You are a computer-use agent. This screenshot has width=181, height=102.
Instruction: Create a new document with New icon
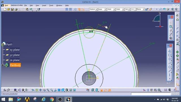(x=5, y=9)
